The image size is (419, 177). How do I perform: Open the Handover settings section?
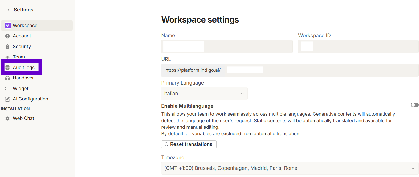(23, 78)
